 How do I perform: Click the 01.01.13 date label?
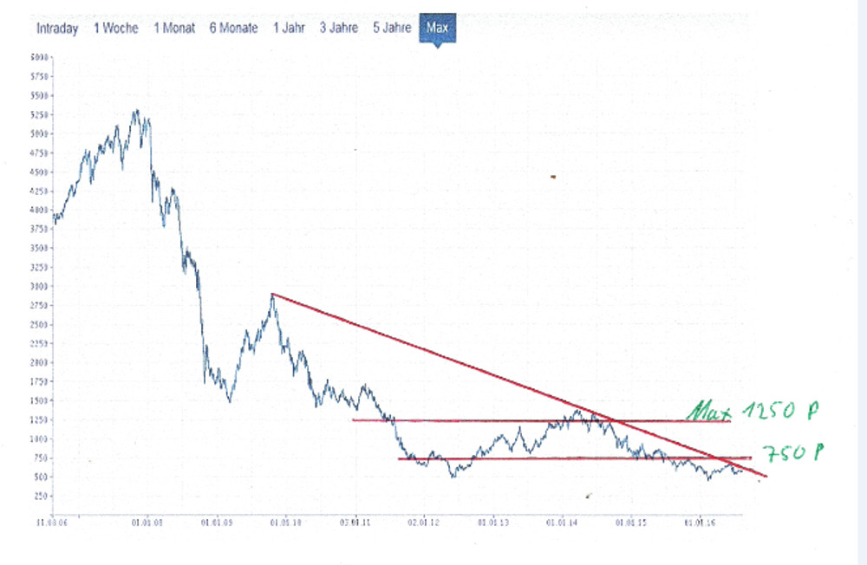click(x=493, y=523)
